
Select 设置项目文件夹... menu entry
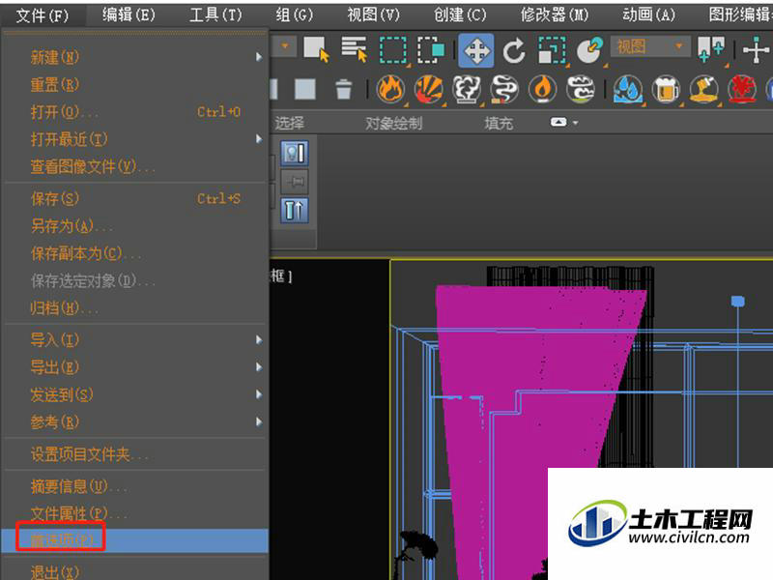(x=134, y=454)
